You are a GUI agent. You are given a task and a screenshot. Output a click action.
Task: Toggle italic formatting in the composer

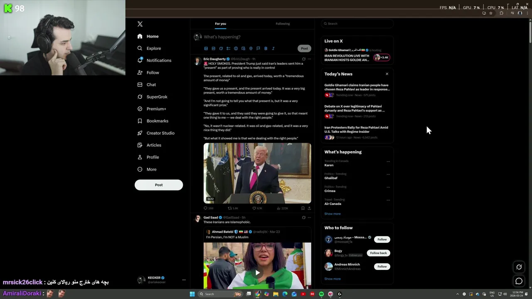click(x=273, y=49)
